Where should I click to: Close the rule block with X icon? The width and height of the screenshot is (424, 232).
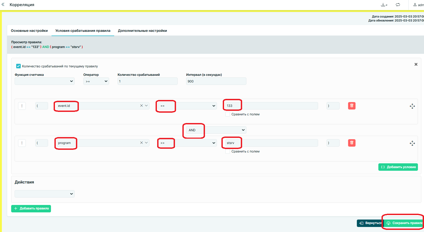(x=416, y=64)
